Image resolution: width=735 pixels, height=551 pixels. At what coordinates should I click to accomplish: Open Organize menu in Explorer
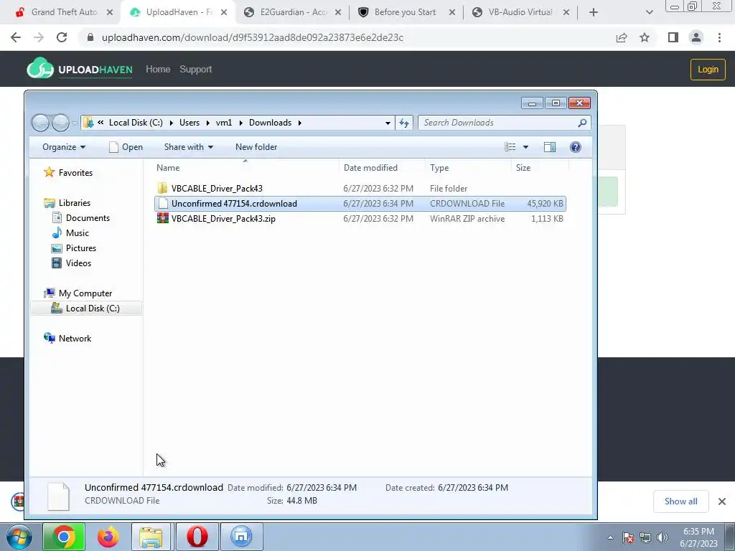(x=64, y=147)
